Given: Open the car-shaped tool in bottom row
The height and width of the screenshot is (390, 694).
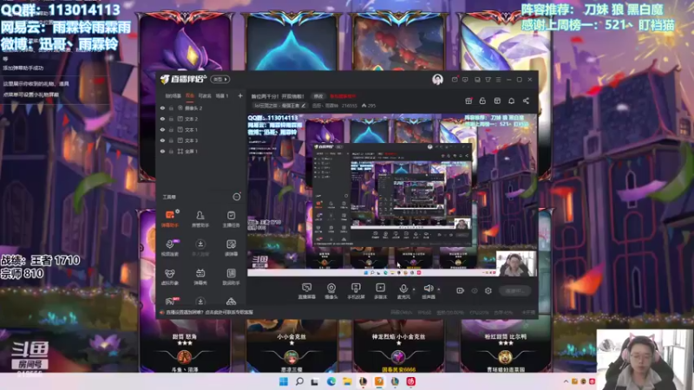Looking at the screenshot, I should tap(231, 302).
